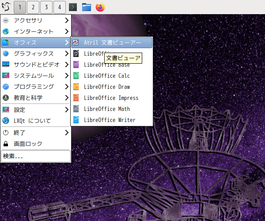
Task: Switch to workspace 1
Action: 20,7
